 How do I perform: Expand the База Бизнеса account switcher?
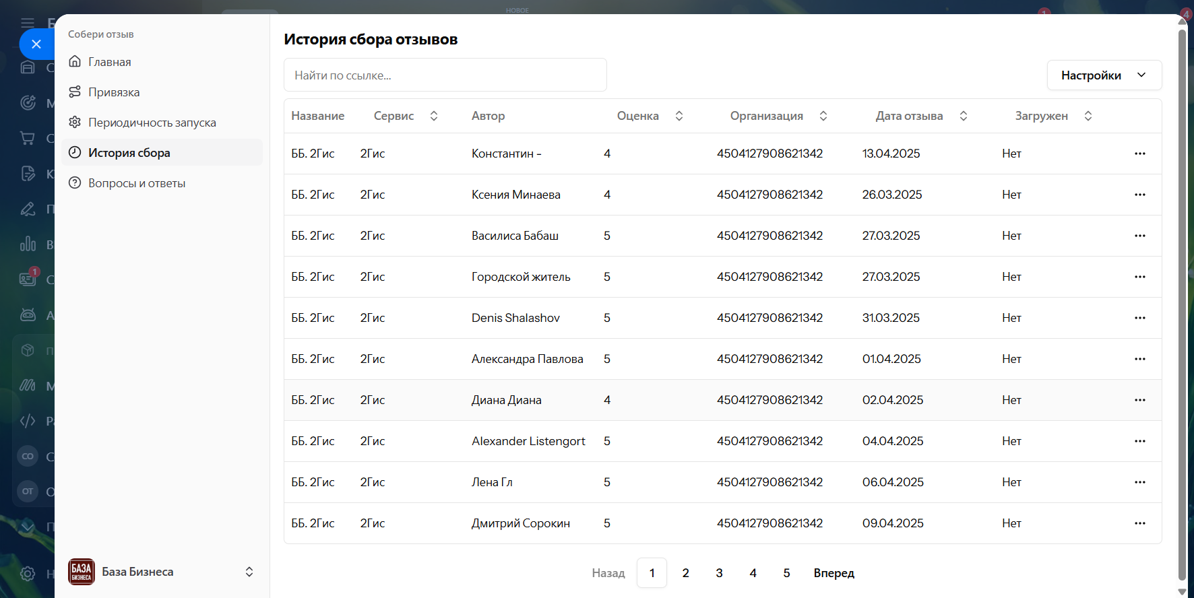[249, 572]
